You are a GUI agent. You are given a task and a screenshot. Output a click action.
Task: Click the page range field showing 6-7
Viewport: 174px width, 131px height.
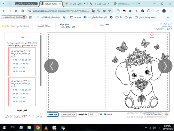(x=93, y=114)
